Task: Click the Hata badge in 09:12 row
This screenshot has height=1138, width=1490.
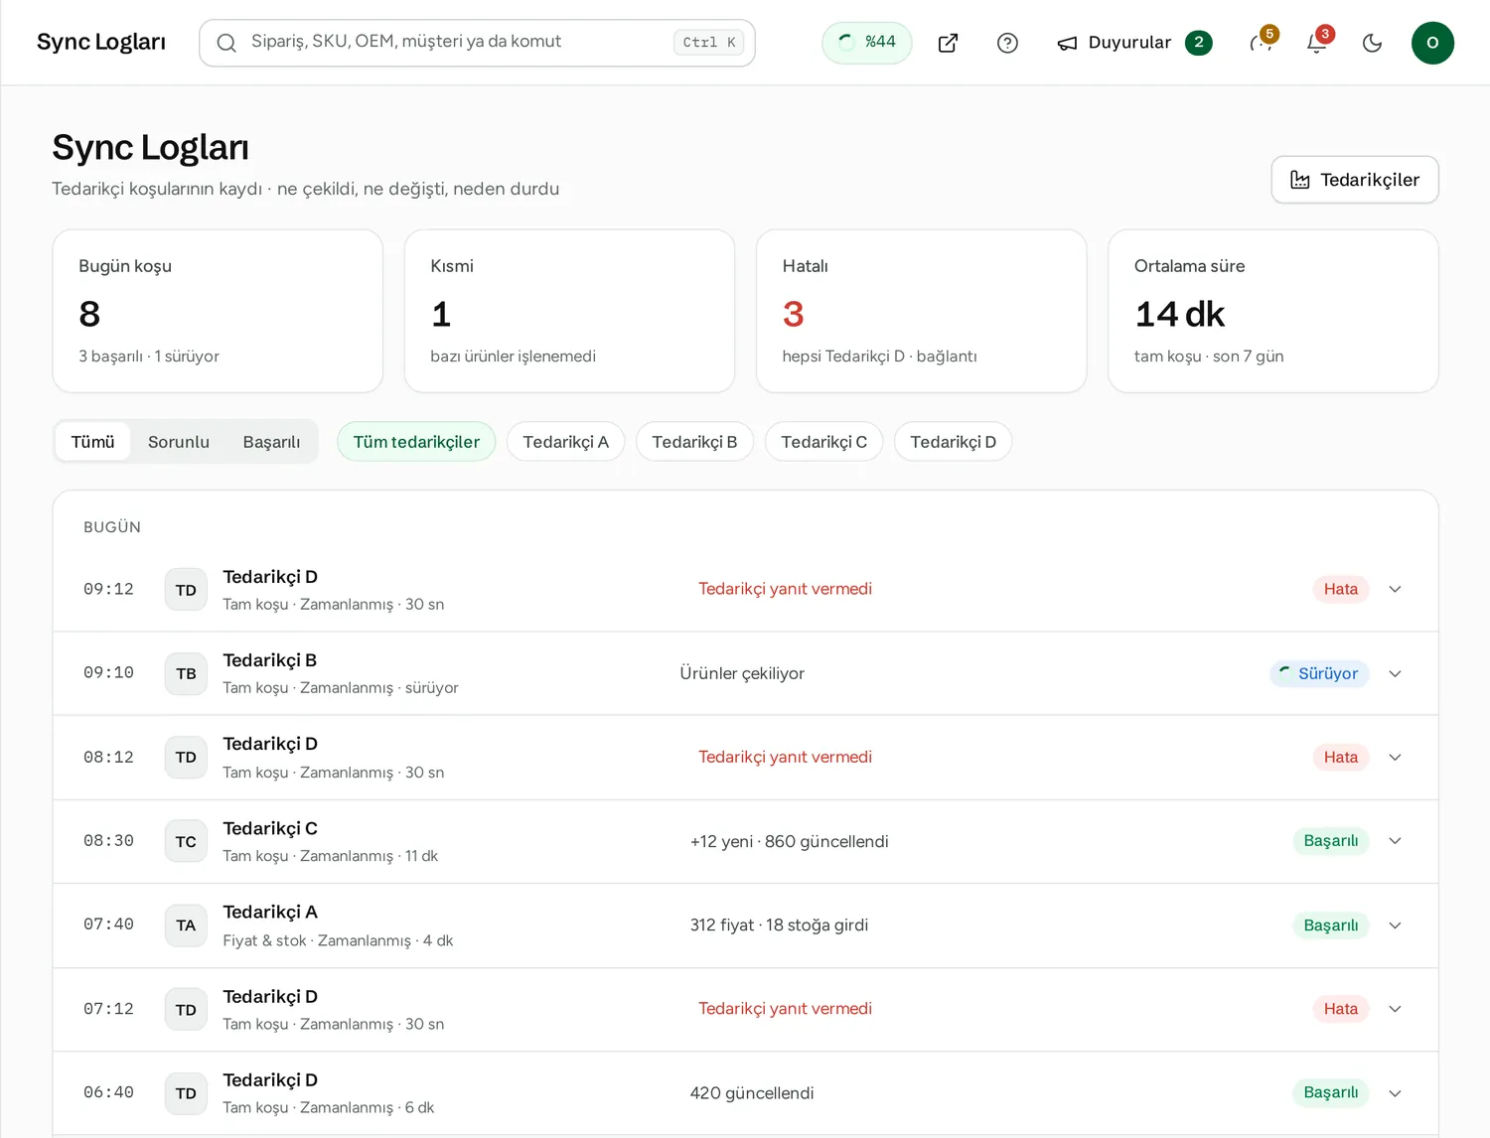Action: (1340, 589)
